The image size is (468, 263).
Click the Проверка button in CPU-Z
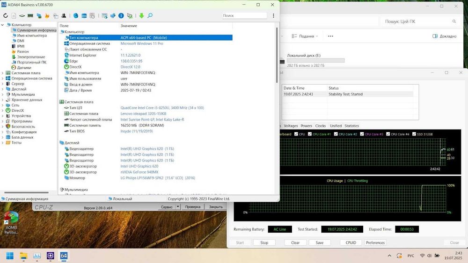click(192, 206)
